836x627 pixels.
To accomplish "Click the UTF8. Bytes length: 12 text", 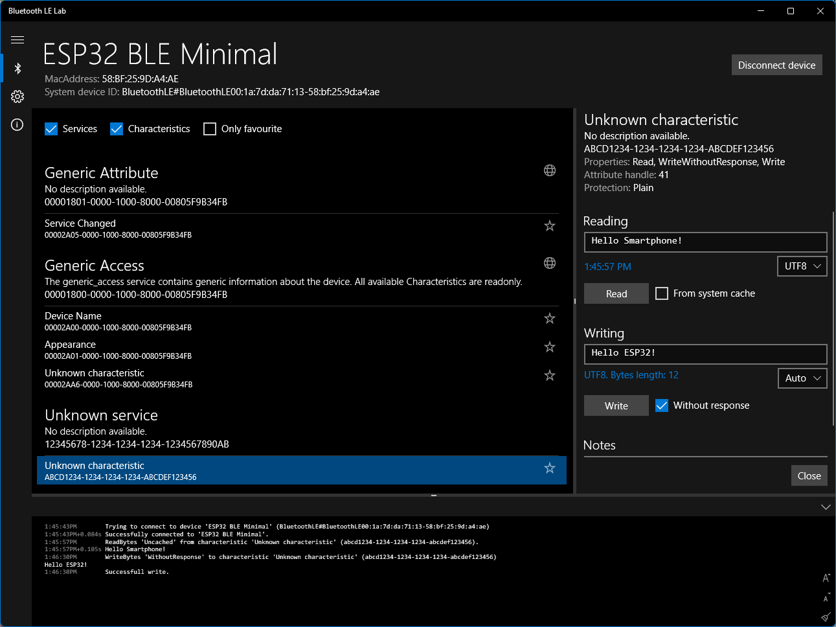I will 631,375.
